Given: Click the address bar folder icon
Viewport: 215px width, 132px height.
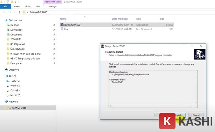Looking at the screenshot, I should coord(24,12).
